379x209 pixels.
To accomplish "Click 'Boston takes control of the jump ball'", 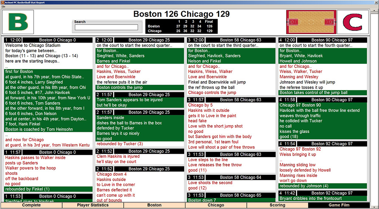I will [313, 93].
